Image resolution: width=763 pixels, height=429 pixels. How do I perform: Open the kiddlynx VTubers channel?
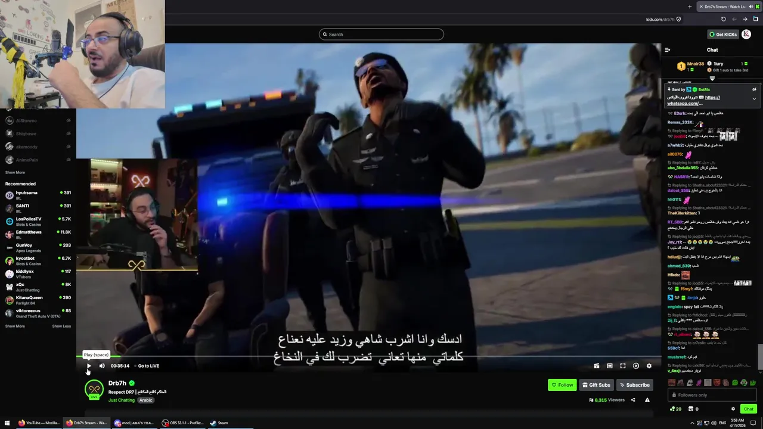coord(38,273)
